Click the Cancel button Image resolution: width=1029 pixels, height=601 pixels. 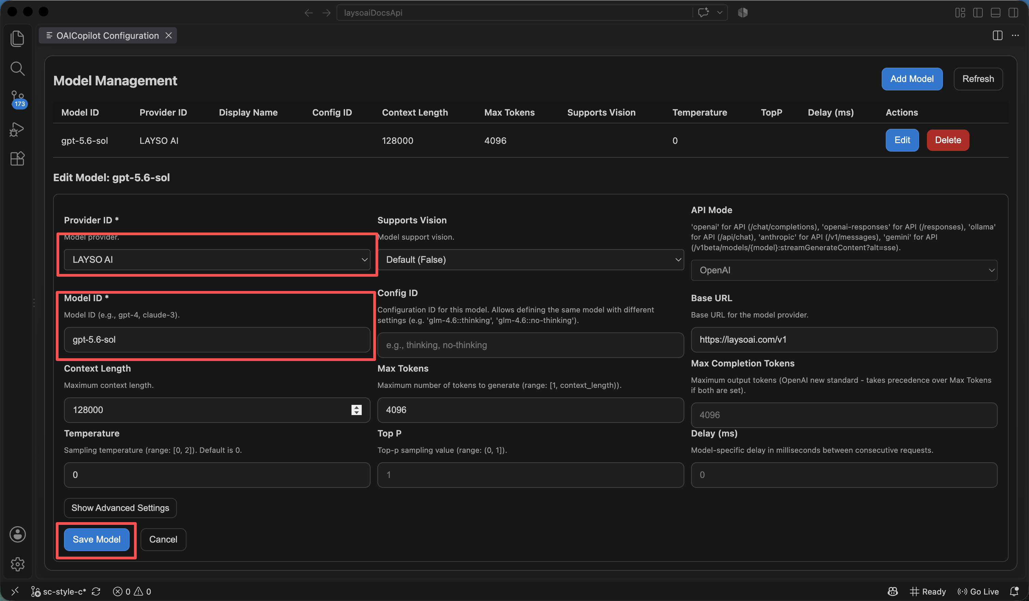pos(163,539)
